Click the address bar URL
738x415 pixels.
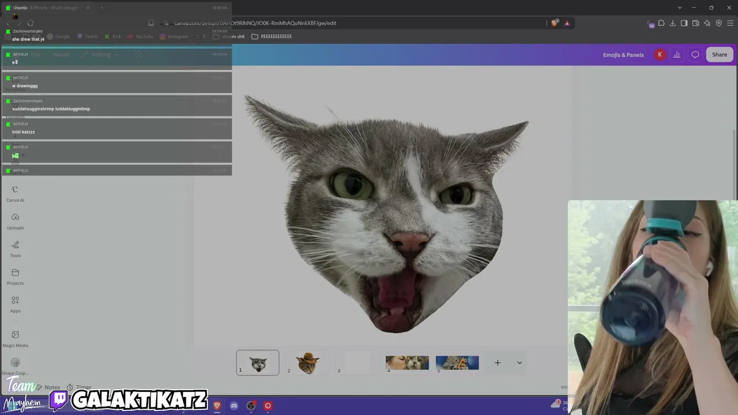coord(255,23)
